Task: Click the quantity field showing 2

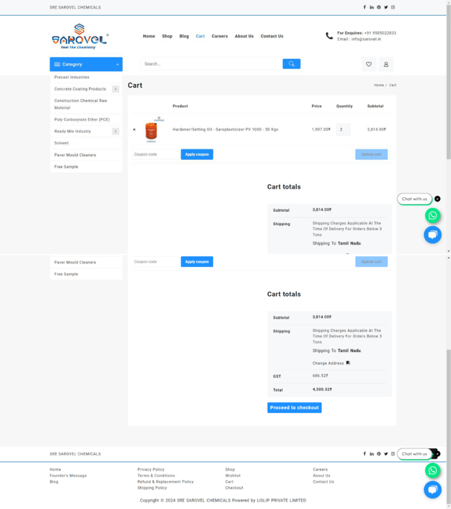Action: [343, 130]
